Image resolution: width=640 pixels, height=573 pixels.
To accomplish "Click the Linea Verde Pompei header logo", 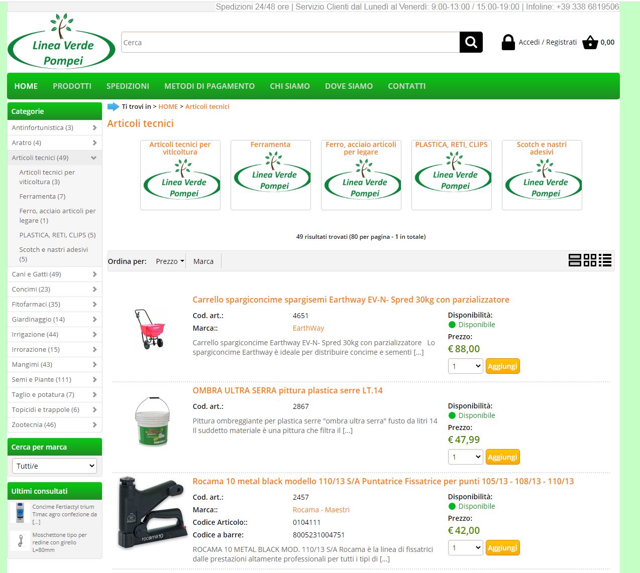I will coord(61,42).
